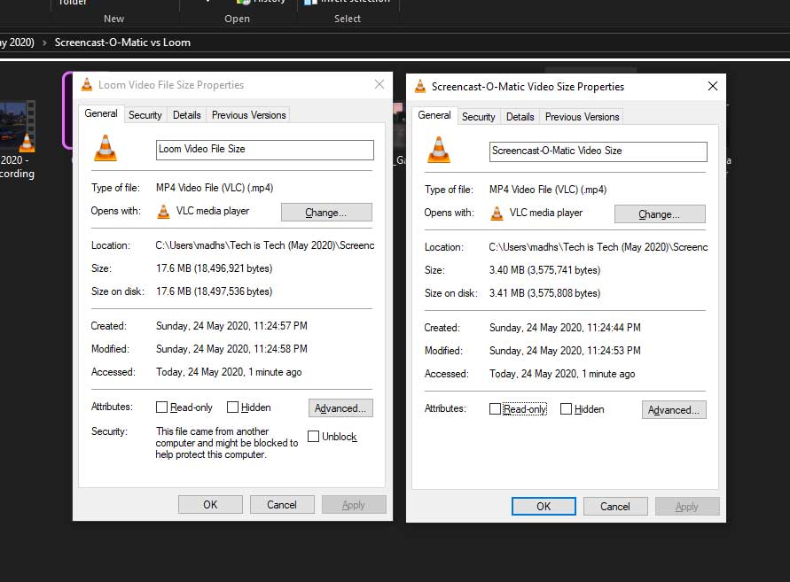The width and height of the screenshot is (790, 582).
Task: Tick the Unblock checkbox in Loom properties
Action: click(313, 436)
